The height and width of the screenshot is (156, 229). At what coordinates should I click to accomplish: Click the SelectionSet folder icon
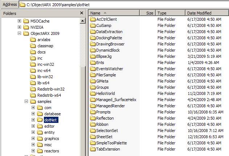point(93,131)
